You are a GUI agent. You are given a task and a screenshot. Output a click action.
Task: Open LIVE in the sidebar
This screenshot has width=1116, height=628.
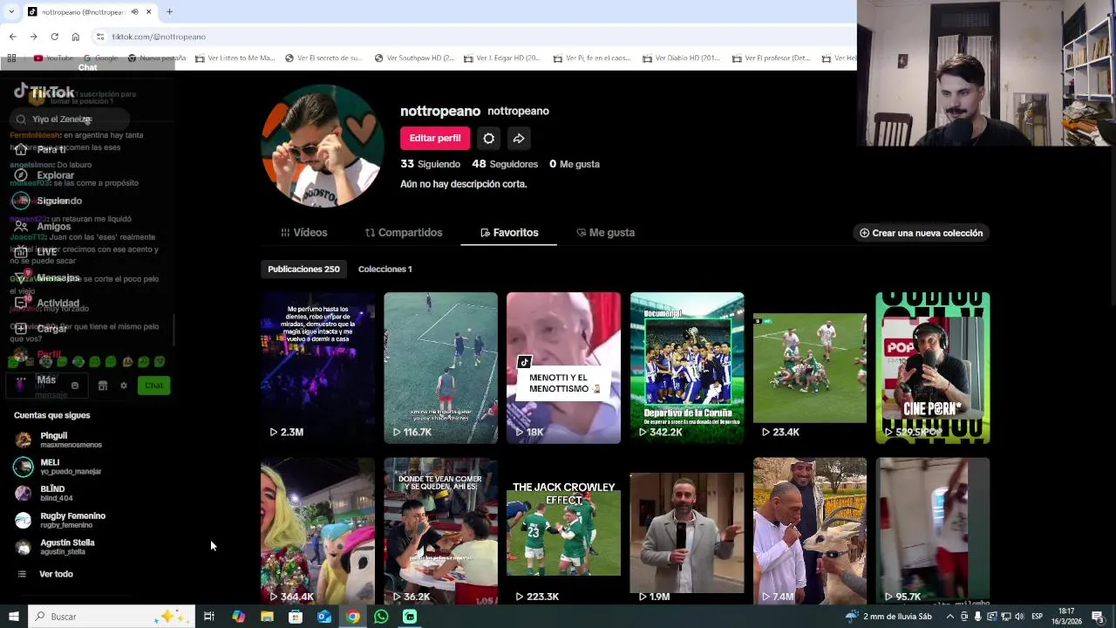pyautogui.click(x=36, y=252)
